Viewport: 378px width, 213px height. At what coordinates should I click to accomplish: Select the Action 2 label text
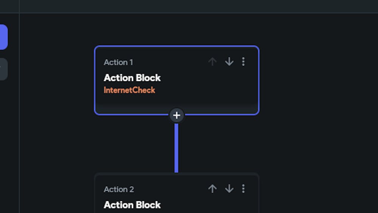(x=119, y=189)
